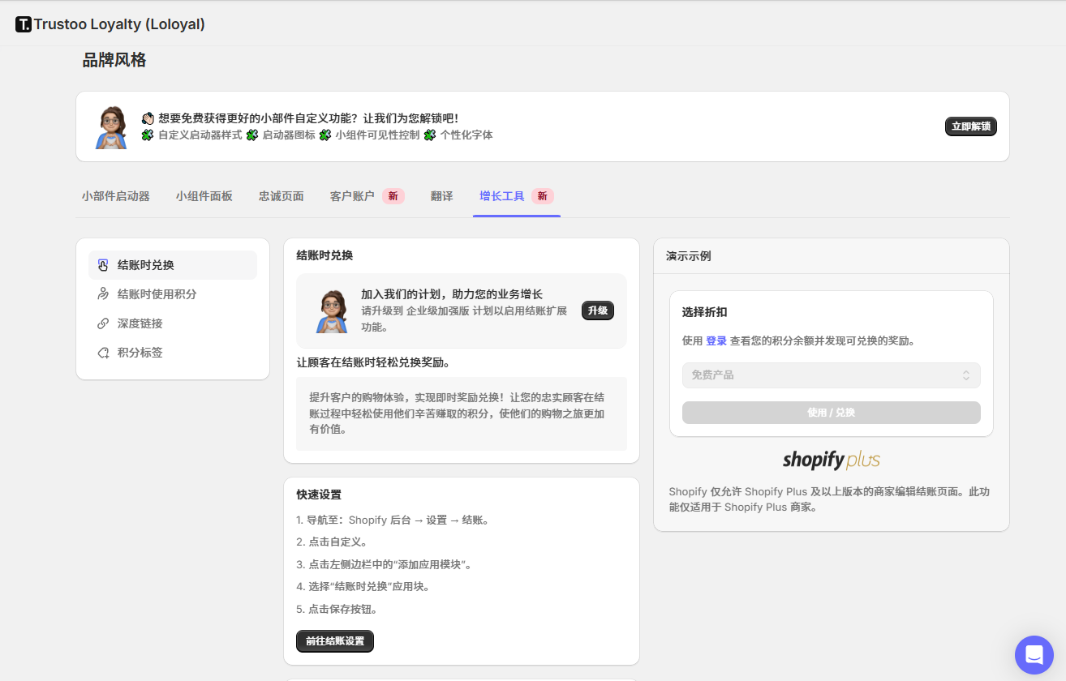The image size is (1066, 681).
Task: Click the Shopify Plus logo
Action: [831, 460]
